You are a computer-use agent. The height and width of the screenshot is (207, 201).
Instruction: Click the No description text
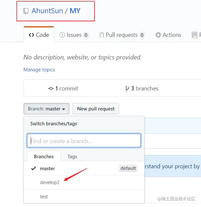coord(83,57)
